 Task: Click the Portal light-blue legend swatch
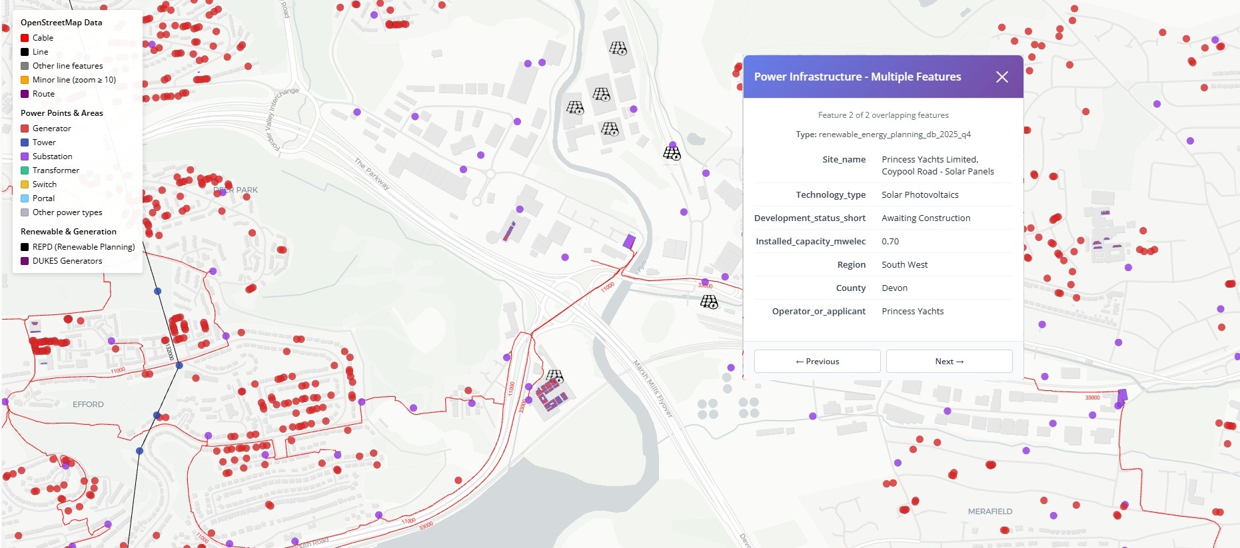click(25, 198)
